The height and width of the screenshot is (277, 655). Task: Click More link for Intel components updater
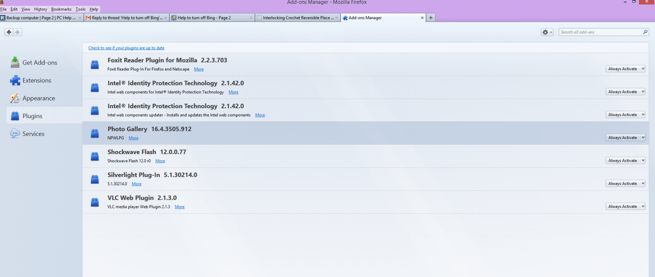(260, 115)
